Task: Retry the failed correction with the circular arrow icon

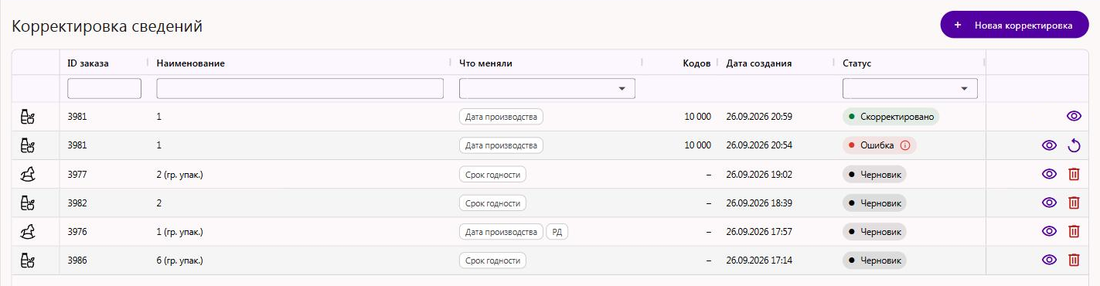Action: [x=1073, y=145]
